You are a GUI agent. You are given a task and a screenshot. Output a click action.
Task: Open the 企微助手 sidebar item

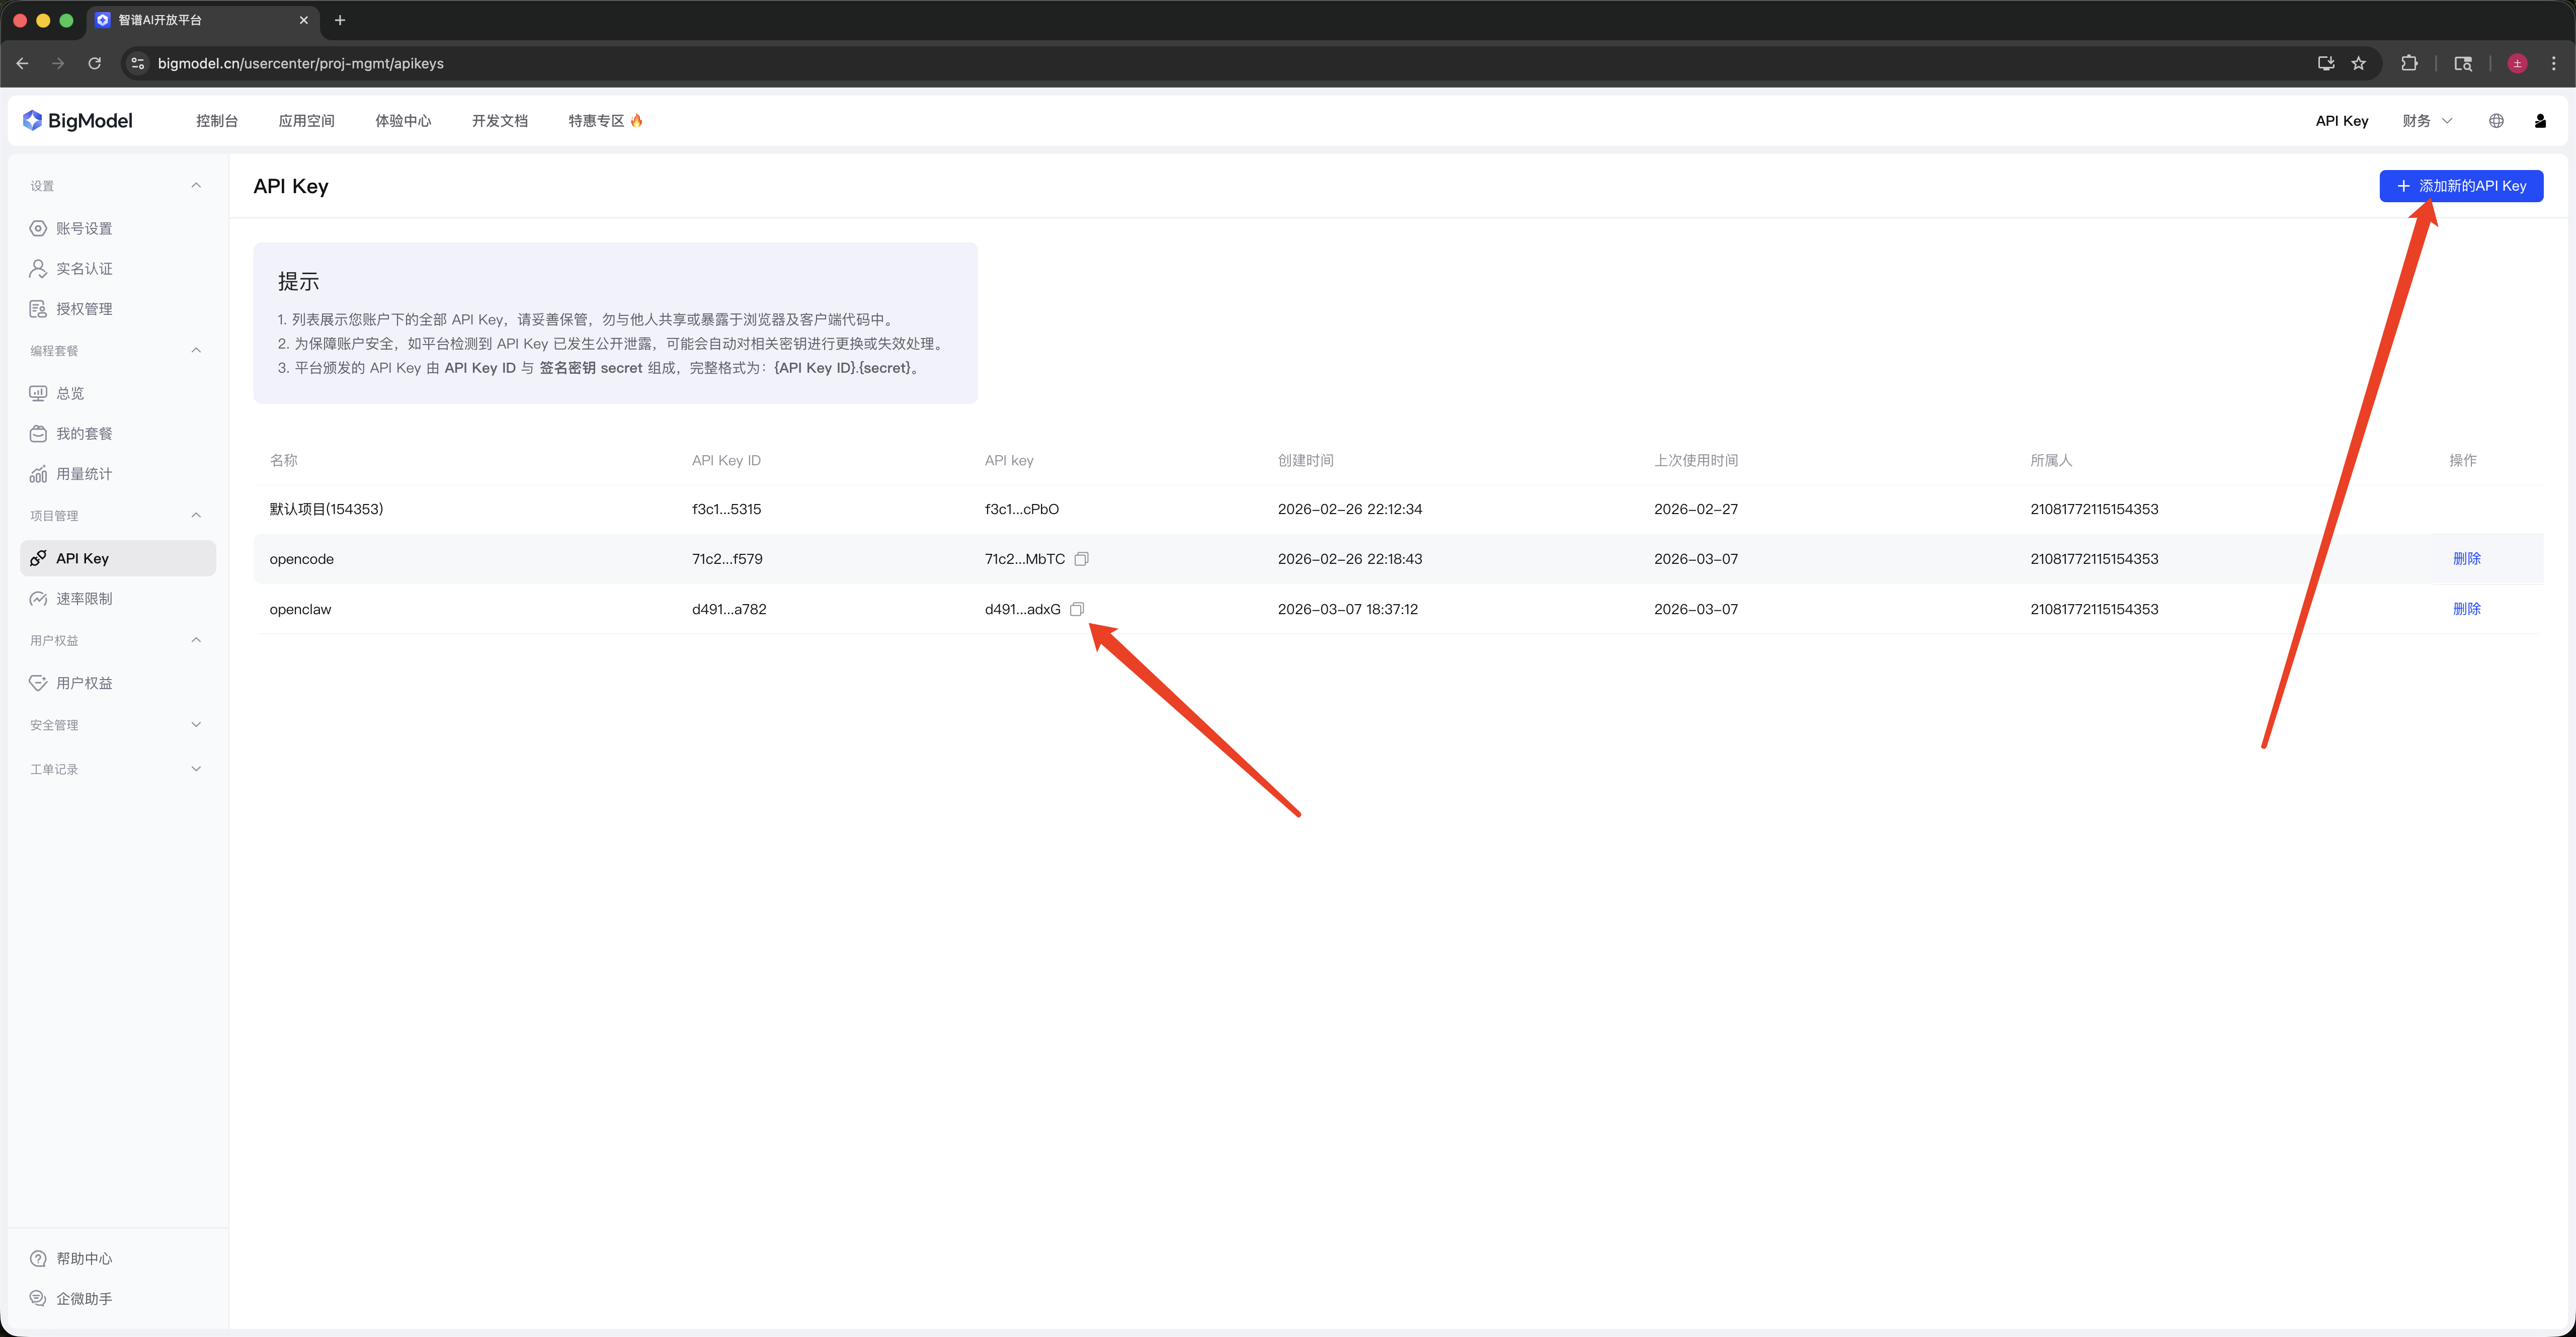point(84,1298)
